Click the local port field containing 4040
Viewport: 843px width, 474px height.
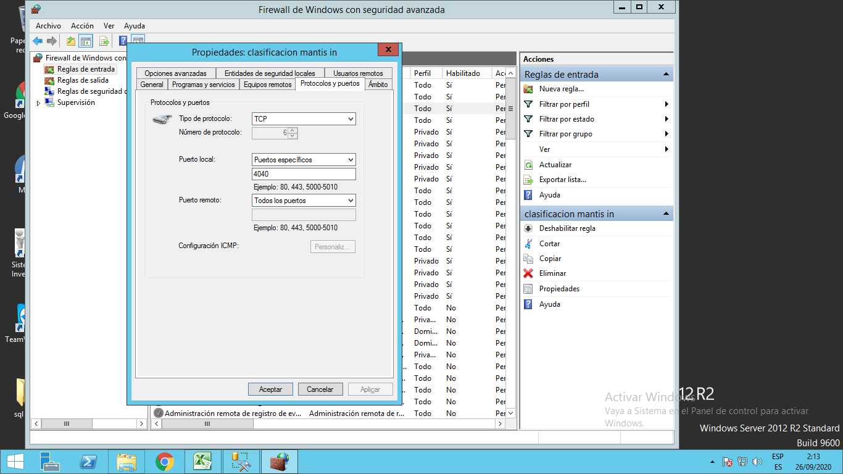pyautogui.click(x=304, y=174)
